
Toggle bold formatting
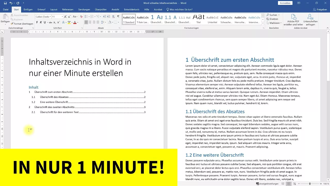click(37, 22)
